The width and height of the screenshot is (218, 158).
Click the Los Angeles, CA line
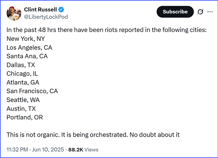tap(29, 47)
